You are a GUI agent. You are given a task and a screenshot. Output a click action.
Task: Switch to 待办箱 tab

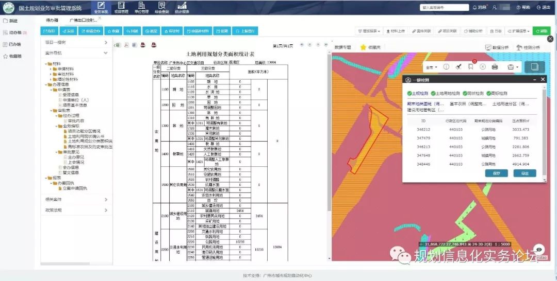pos(52,20)
